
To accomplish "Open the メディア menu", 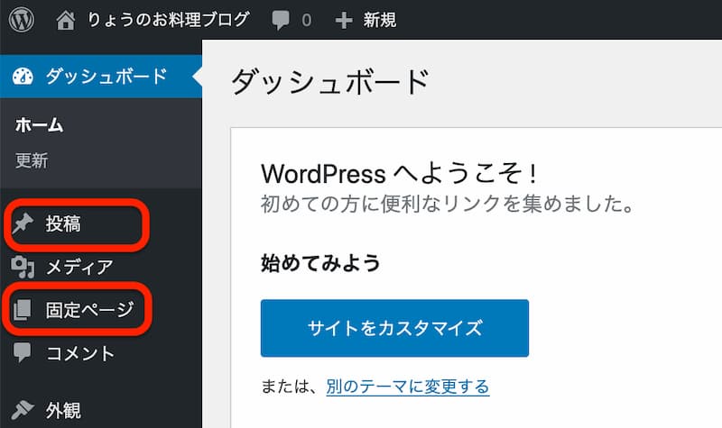I will (x=79, y=267).
